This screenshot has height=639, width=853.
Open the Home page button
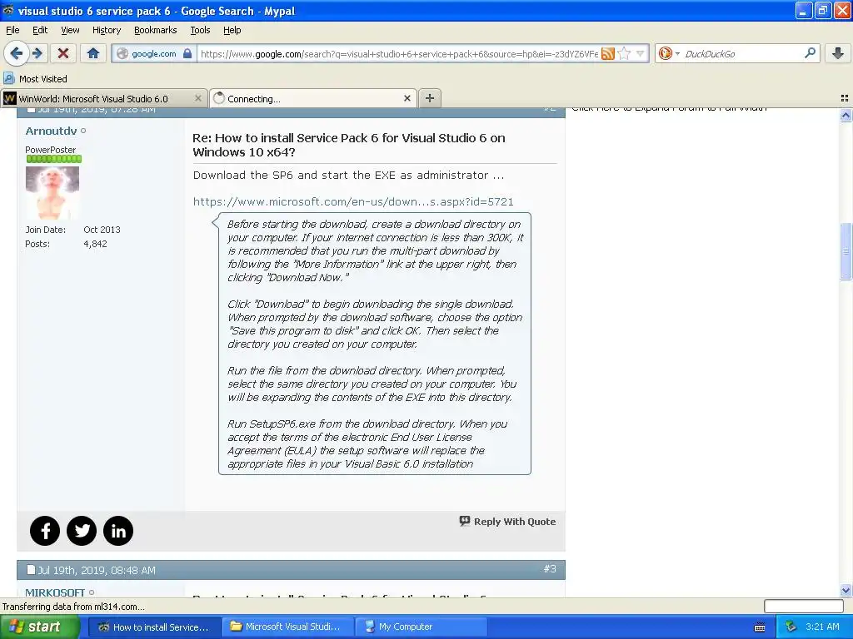(93, 53)
